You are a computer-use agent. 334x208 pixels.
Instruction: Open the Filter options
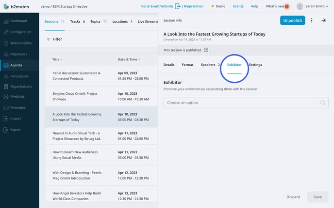[x=54, y=39]
